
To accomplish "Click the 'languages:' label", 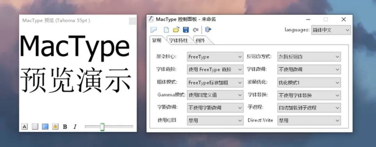I will tap(297, 30).
